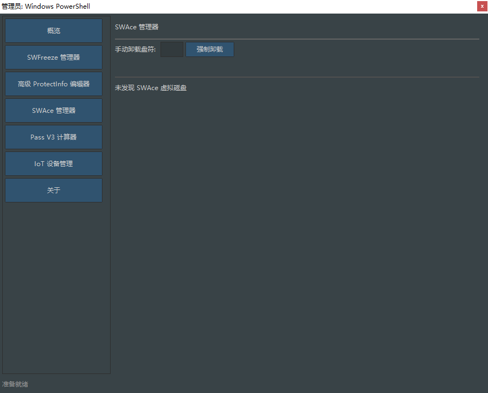The height and width of the screenshot is (393, 488).
Task: Click the 手动卸载盘符 label
Action: (136, 49)
